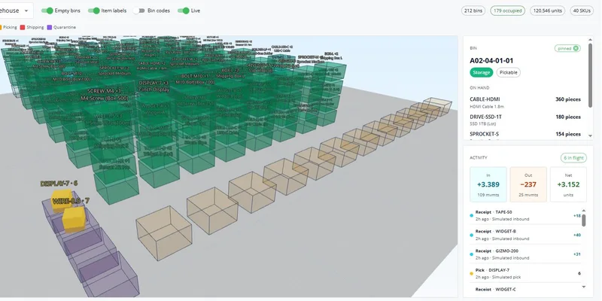This screenshot has height=301, width=602.
Task: Click the Shipping legend red swatch
Action: [x=23, y=27]
